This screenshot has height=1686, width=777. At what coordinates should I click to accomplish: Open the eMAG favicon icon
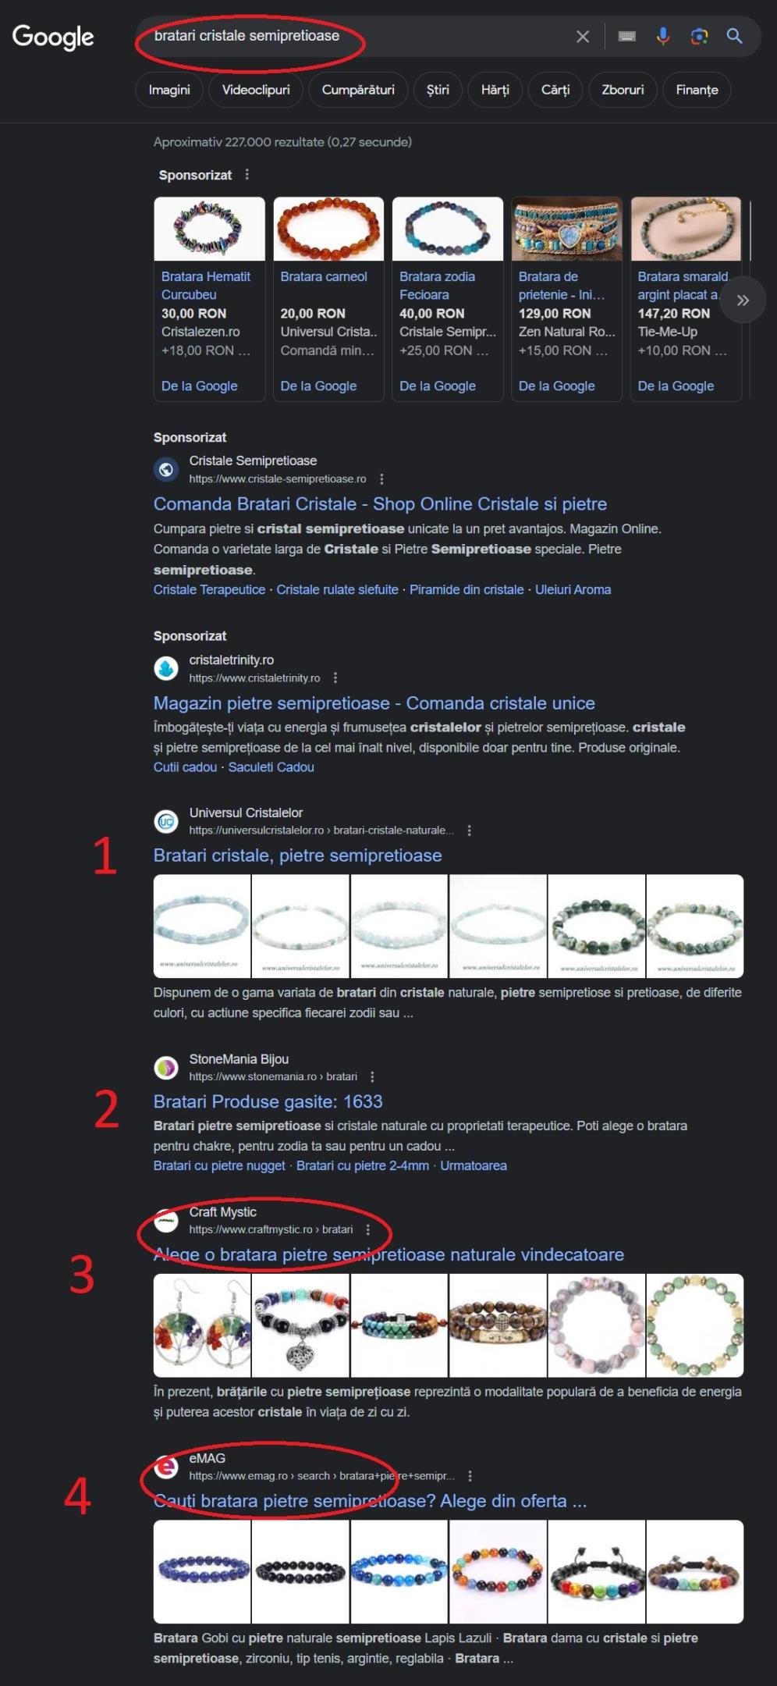tap(166, 1467)
